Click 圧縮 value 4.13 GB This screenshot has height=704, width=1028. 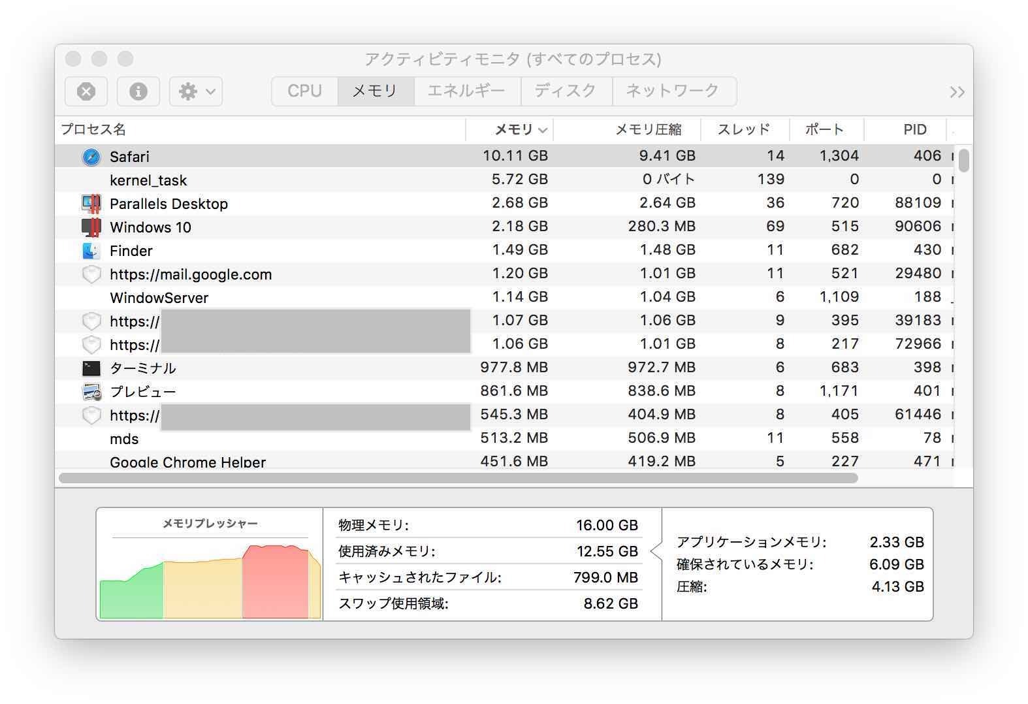tap(898, 586)
